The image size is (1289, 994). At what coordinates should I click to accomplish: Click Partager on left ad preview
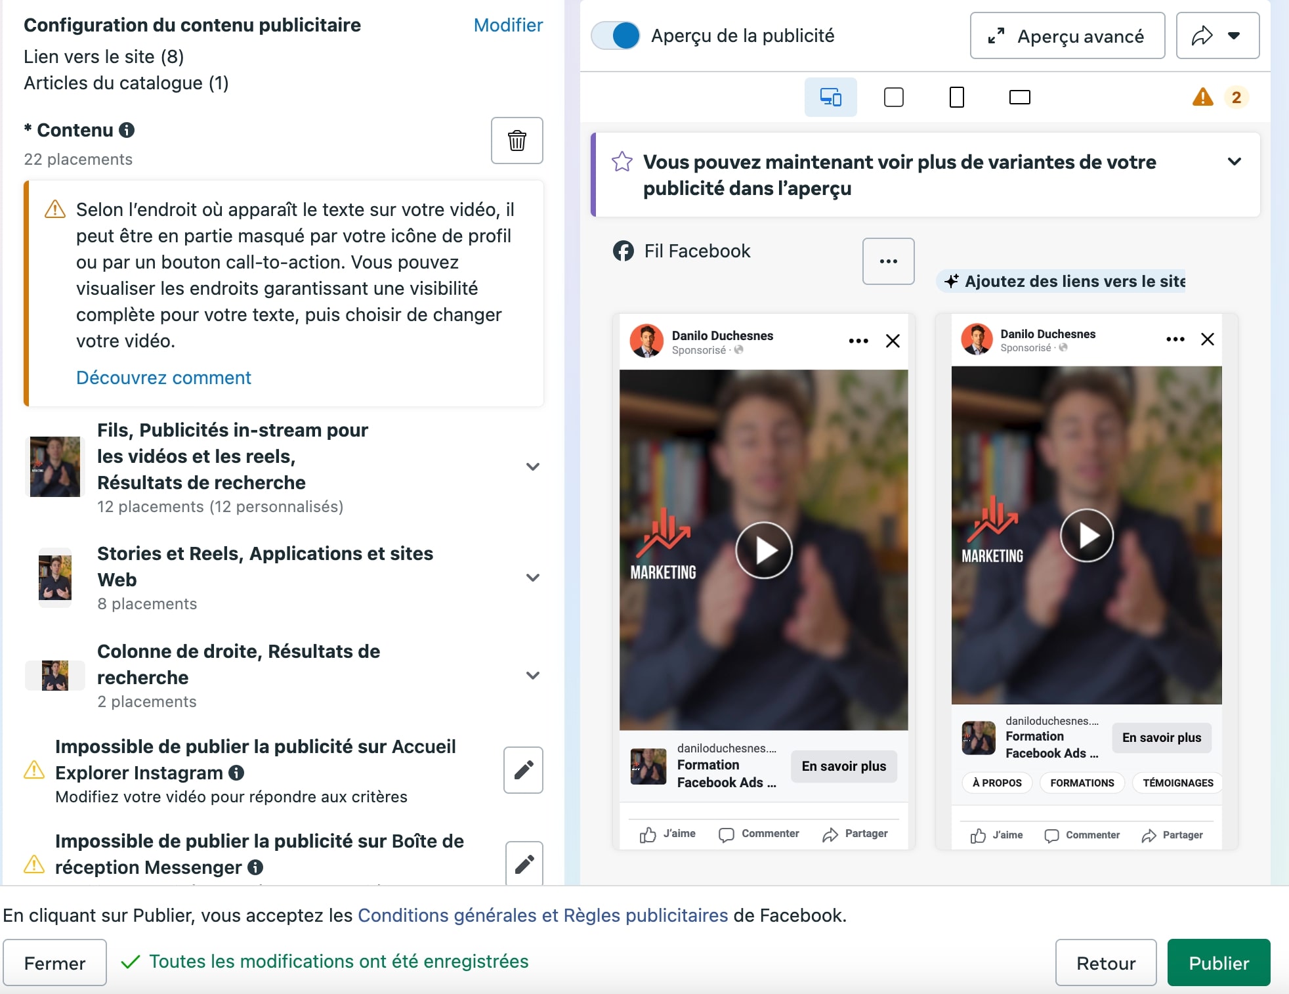(855, 834)
